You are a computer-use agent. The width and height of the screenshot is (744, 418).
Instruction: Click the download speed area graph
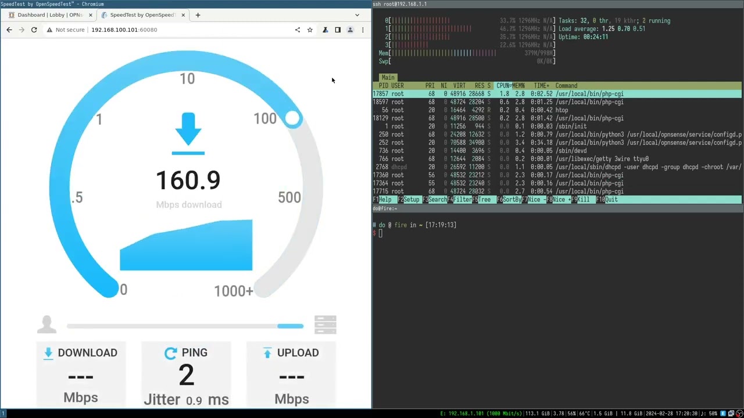pyautogui.click(x=186, y=245)
